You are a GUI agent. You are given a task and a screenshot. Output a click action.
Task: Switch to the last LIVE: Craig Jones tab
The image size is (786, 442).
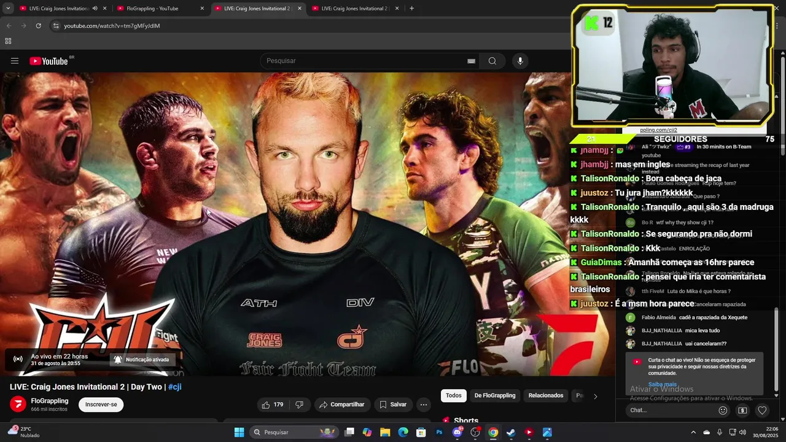click(356, 9)
